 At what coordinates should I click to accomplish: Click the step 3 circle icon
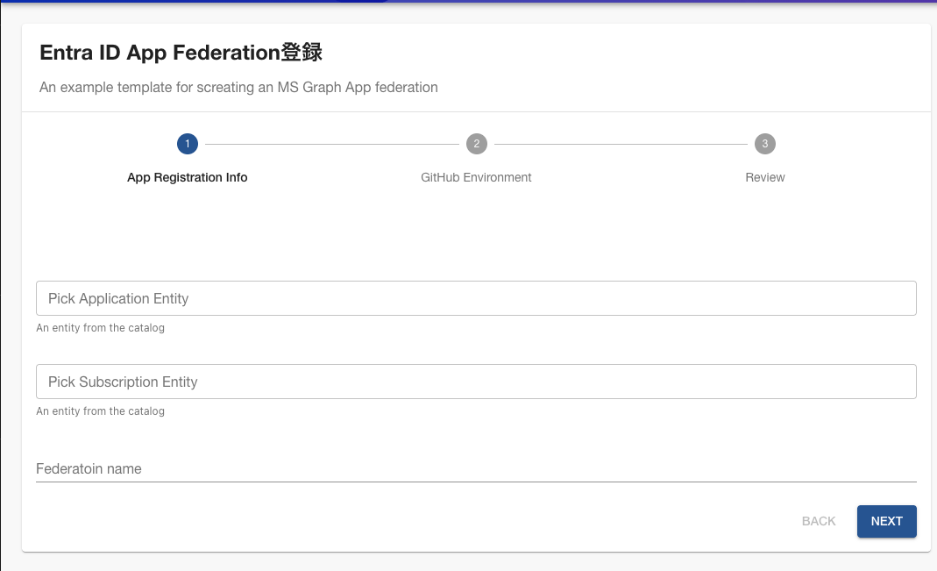click(x=765, y=144)
